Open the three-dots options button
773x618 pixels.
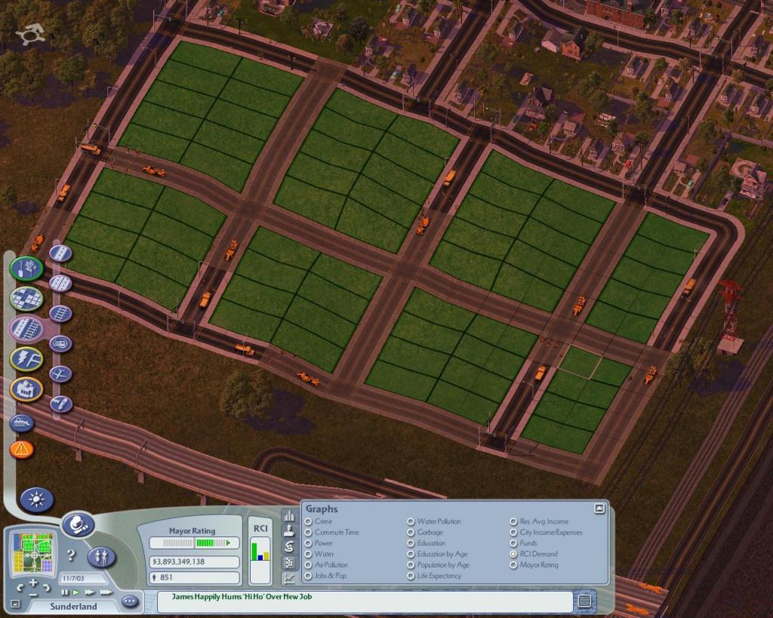tap(130, 601)
